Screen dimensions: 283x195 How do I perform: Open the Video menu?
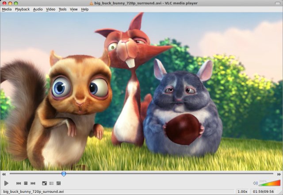50,9
